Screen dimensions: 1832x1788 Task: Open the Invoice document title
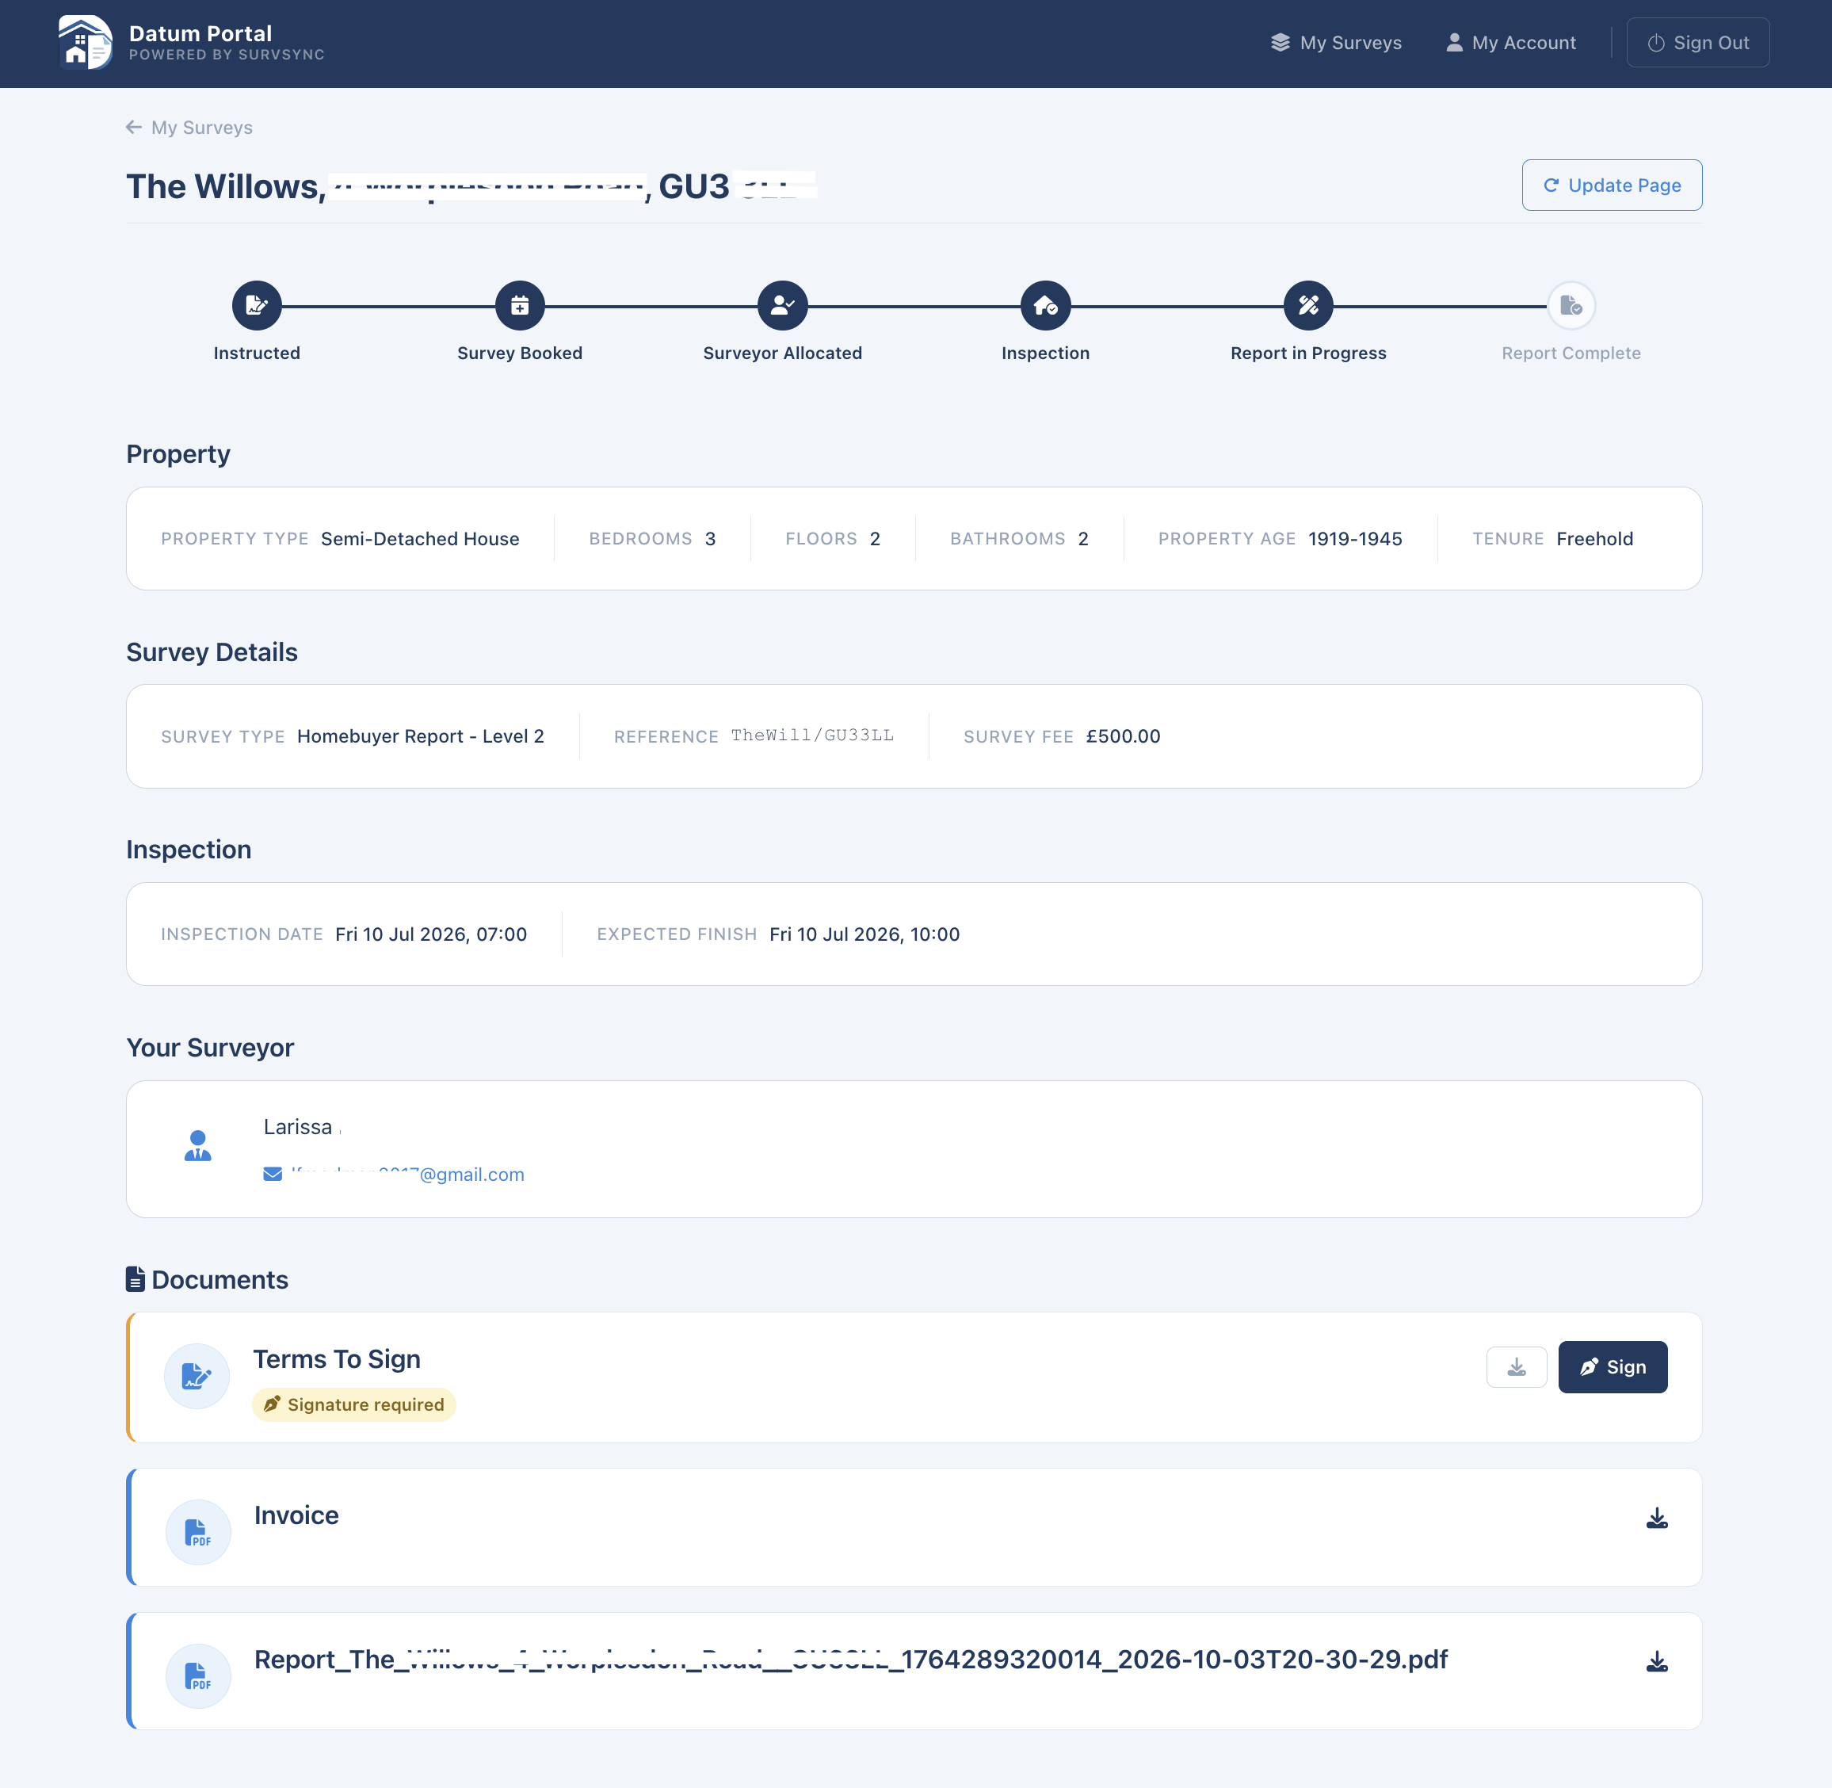pos(296,1515)
